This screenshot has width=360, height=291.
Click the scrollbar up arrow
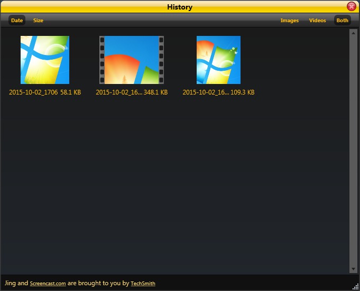[x=353, y=33]
